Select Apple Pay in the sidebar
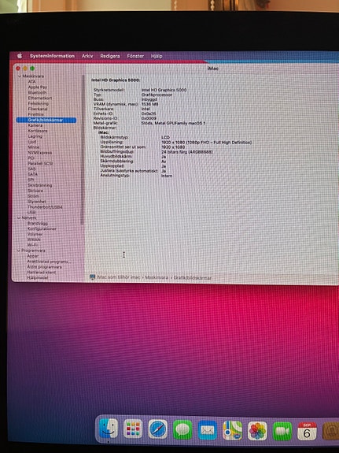Screen dimensions: 339x453 pos(38,87)
